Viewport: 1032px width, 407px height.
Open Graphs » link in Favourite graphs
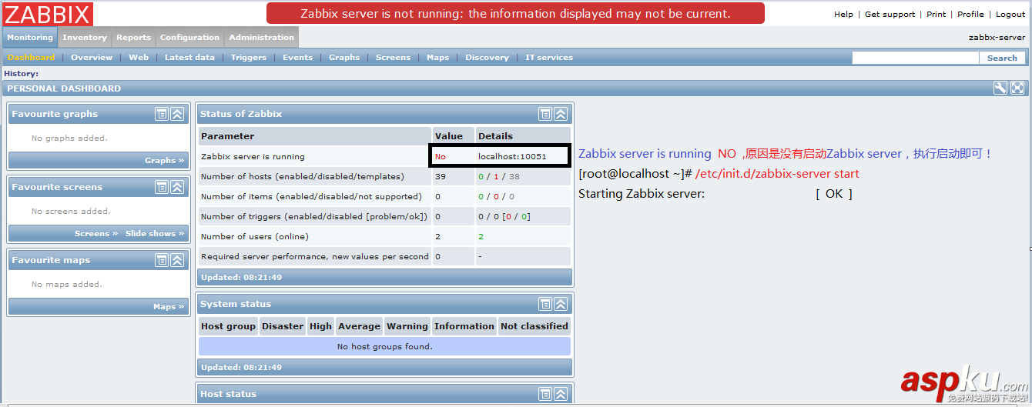click(x=165, y=160)
